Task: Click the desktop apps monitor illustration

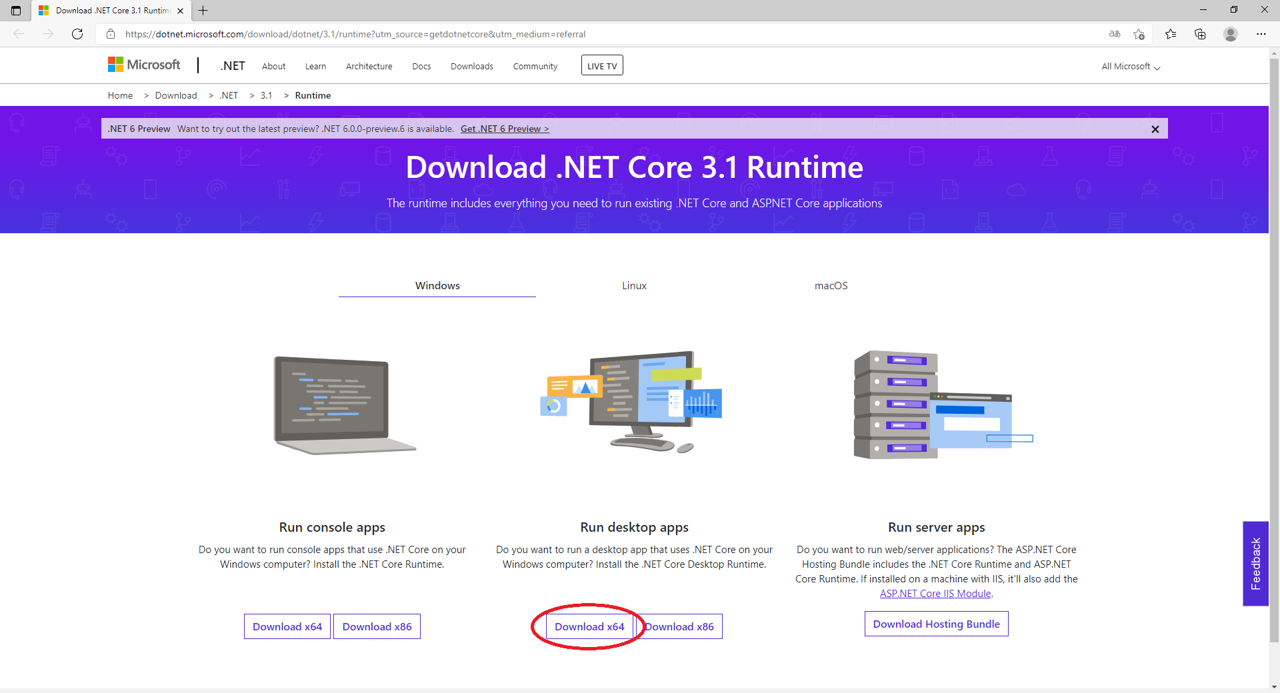Action: click(x=631, y=401)
